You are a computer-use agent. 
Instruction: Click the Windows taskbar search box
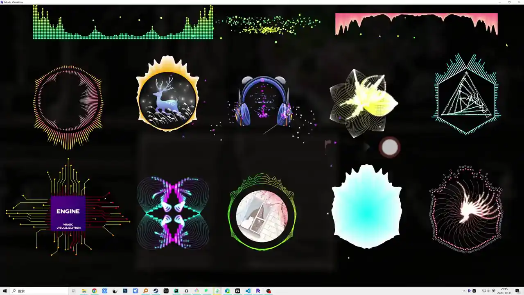click(39, 291)
